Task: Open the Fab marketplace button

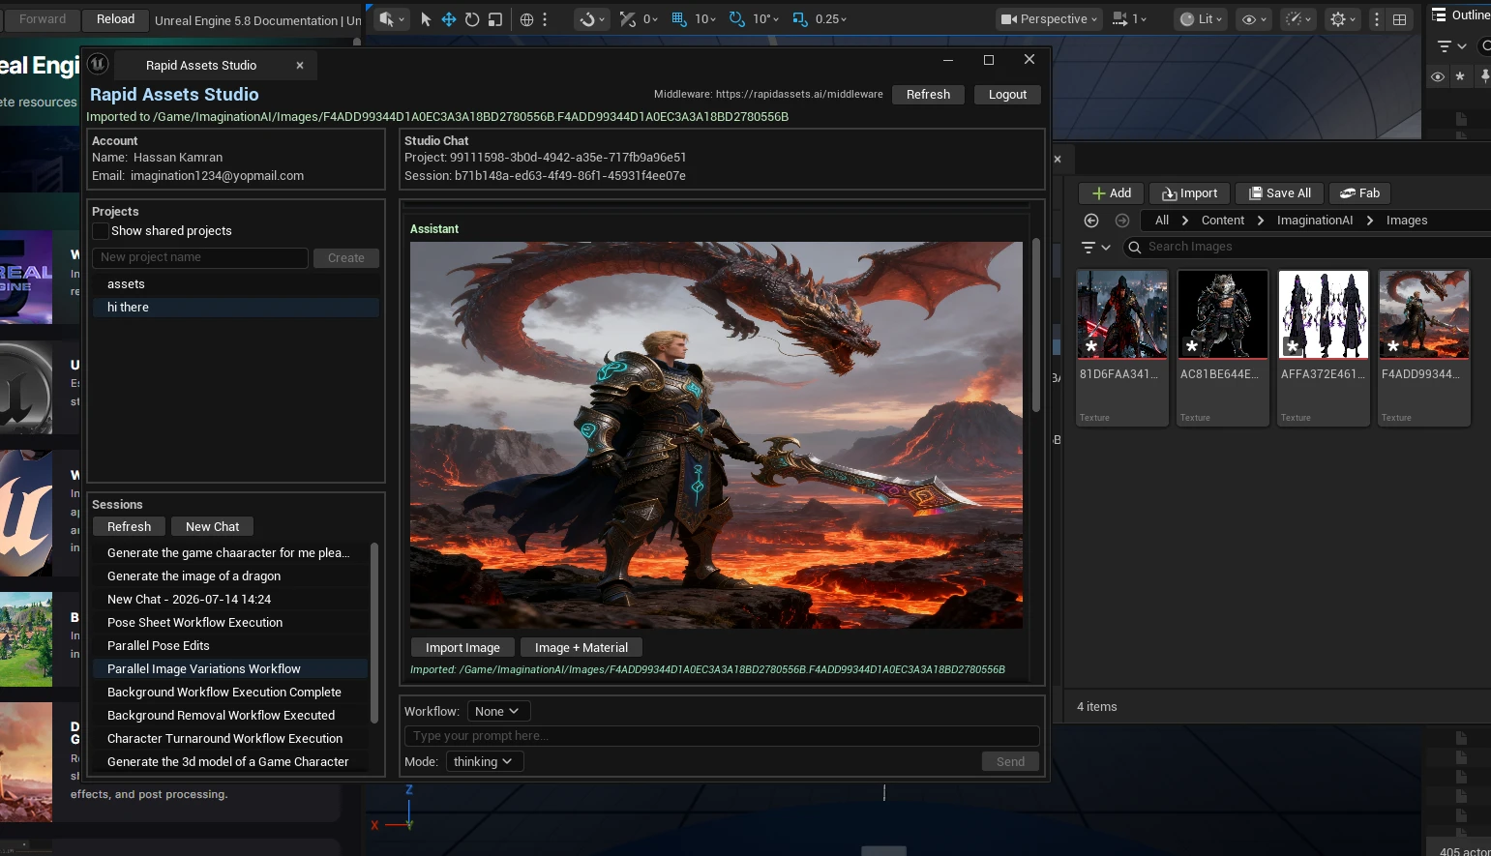Action: 1360,193
